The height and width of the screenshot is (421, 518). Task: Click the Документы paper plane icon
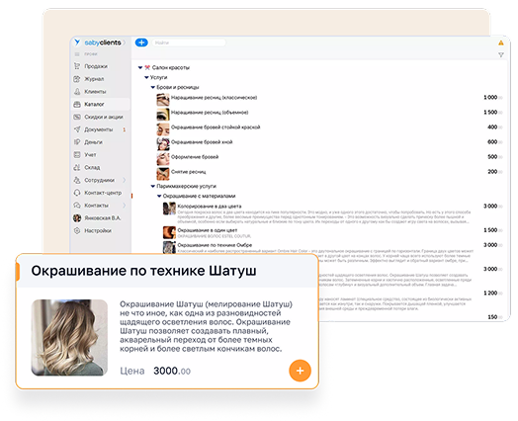[x=77, y=129]
